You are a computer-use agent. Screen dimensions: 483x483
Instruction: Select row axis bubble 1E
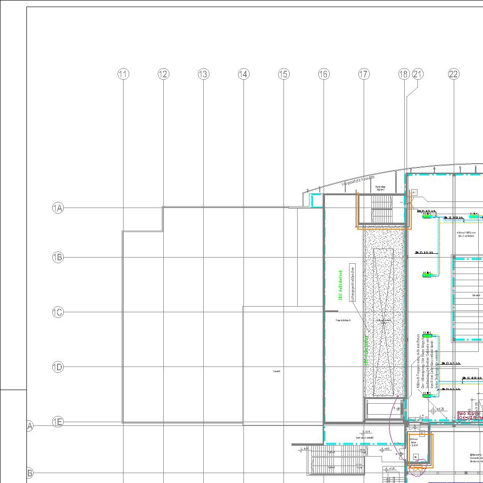pyautogui.click(x=58, y=422)
